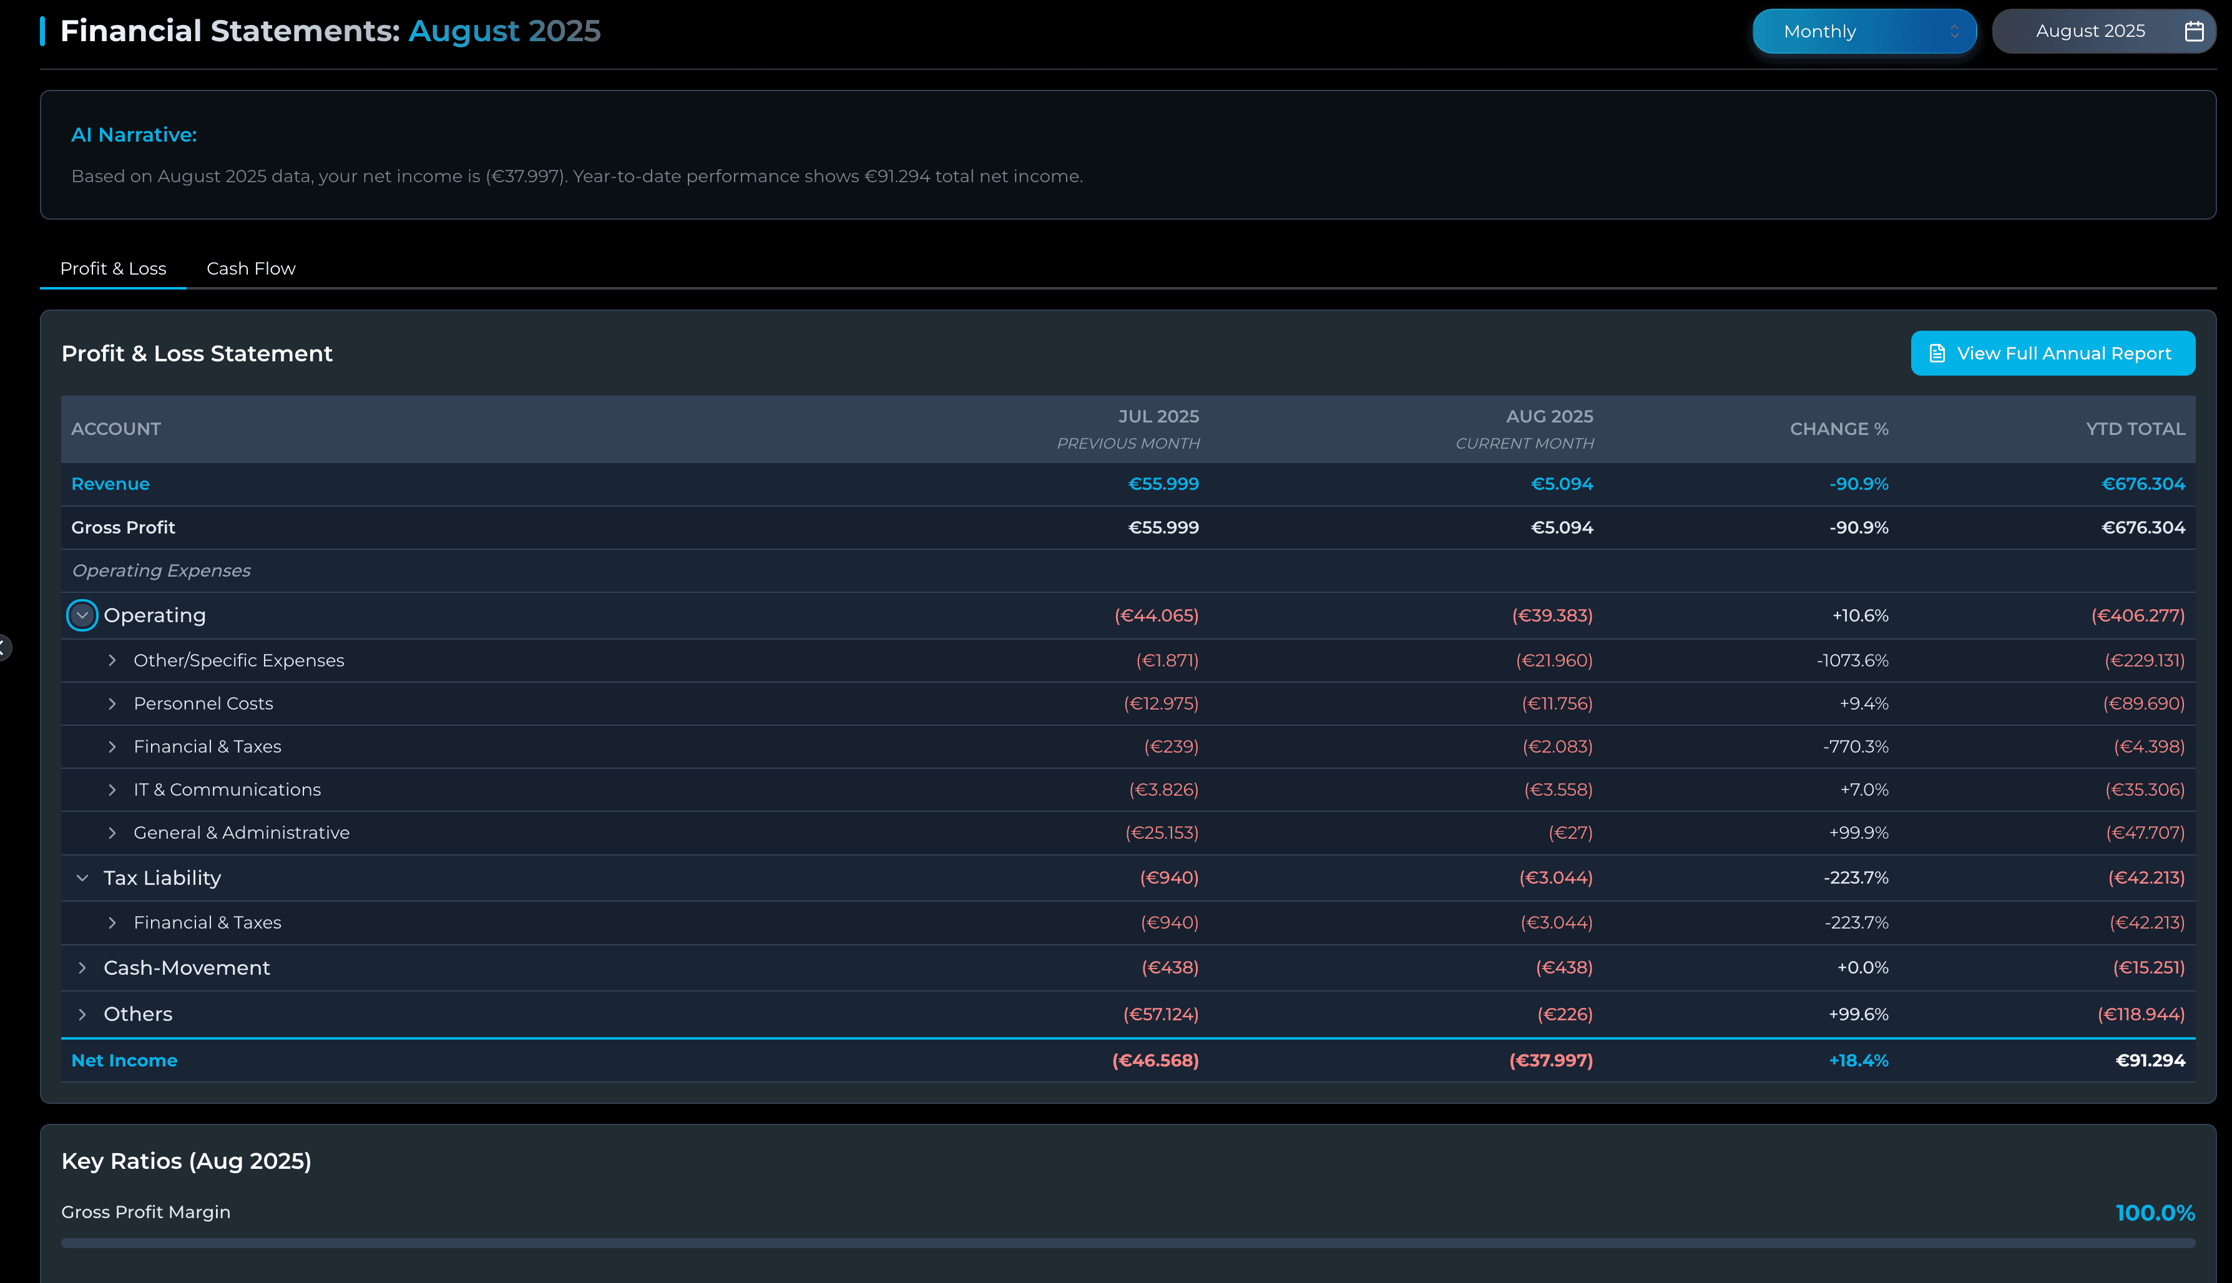Click Other/Specific Expenses change -1073.6%
The image size is (2232, 1283).
[1853, 660]
